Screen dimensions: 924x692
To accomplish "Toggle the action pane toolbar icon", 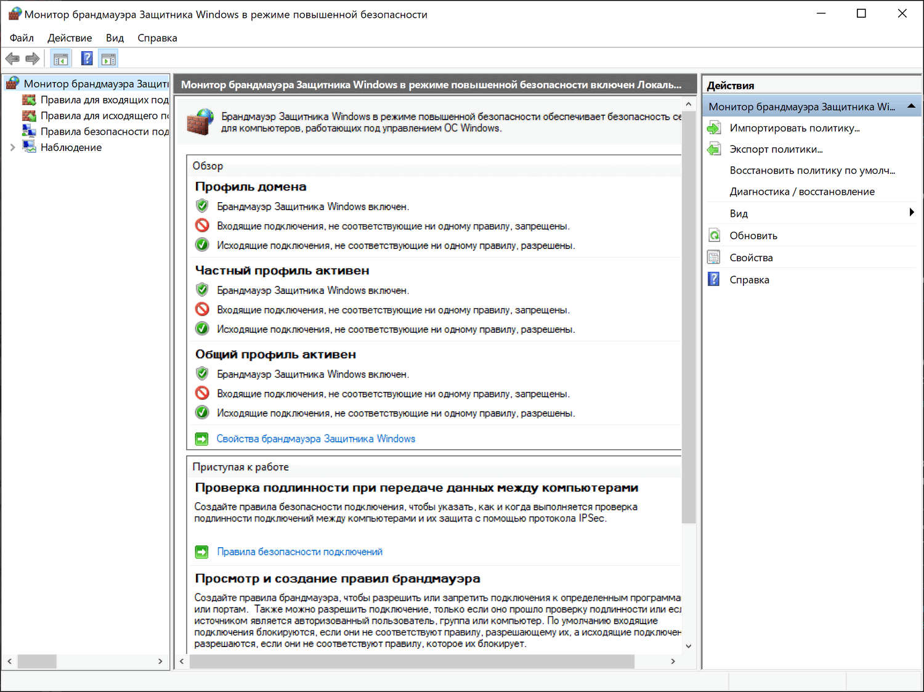I will coord(108,59).
